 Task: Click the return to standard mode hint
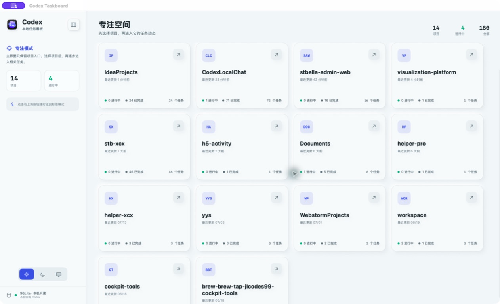[x=43, y=104]
